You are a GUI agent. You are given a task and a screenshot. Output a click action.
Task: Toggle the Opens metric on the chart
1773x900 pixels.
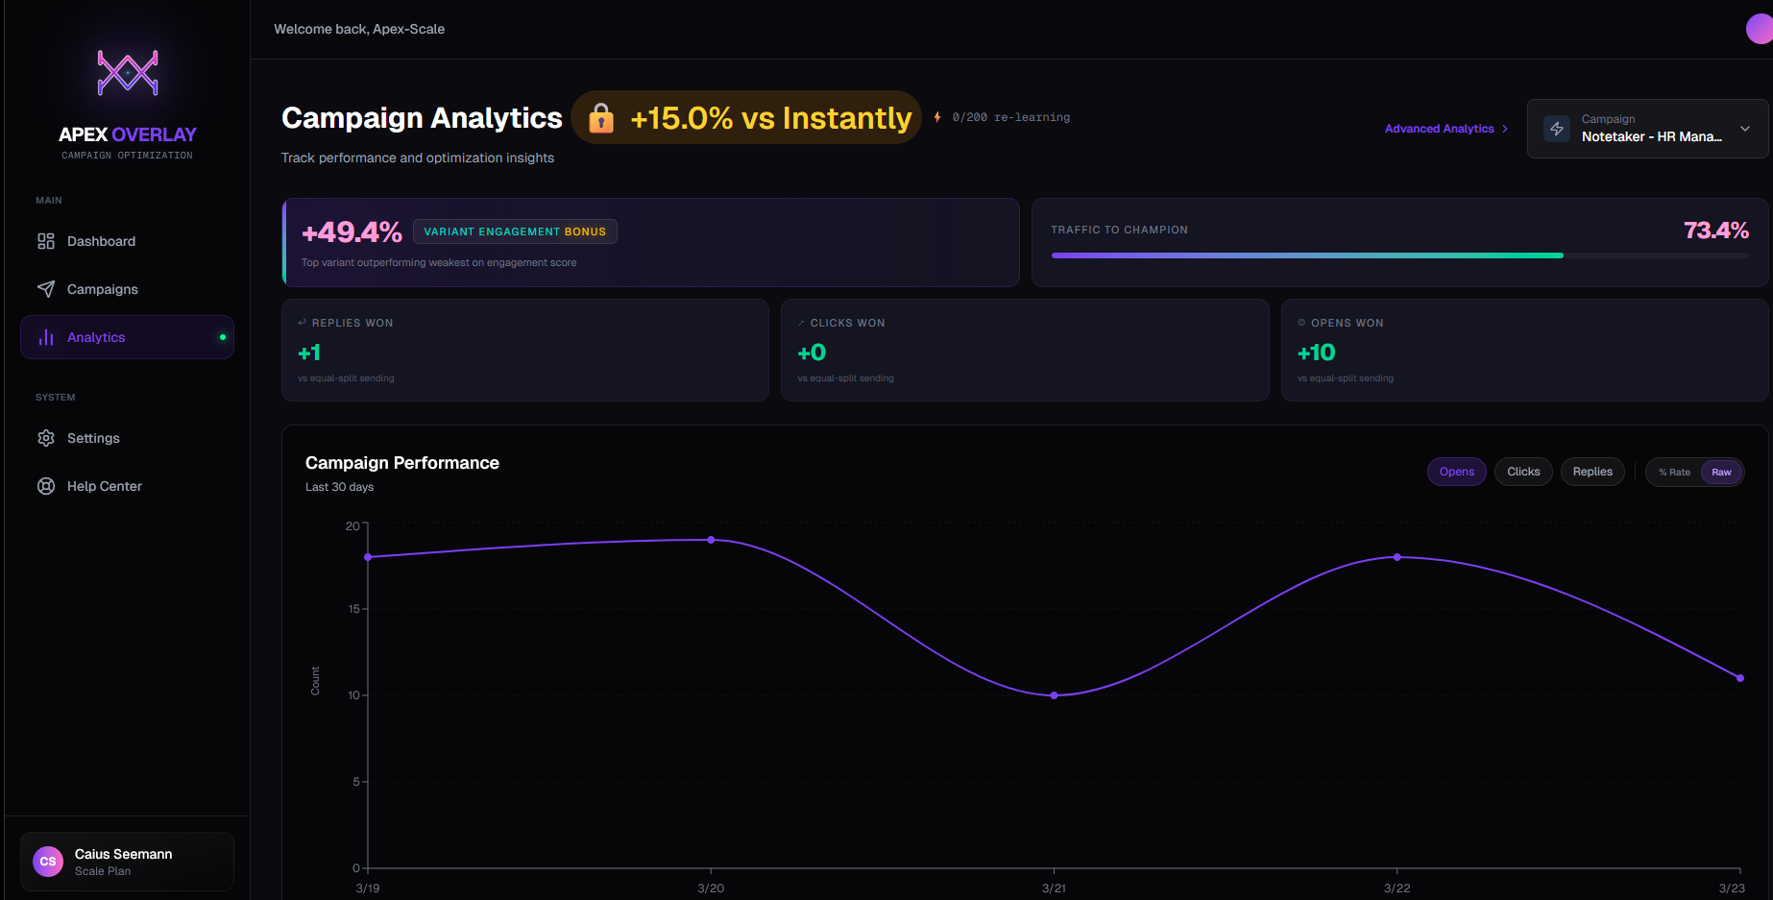[1456, 472]
